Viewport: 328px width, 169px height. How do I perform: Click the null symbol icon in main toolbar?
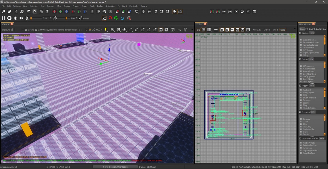coord(156,11)
